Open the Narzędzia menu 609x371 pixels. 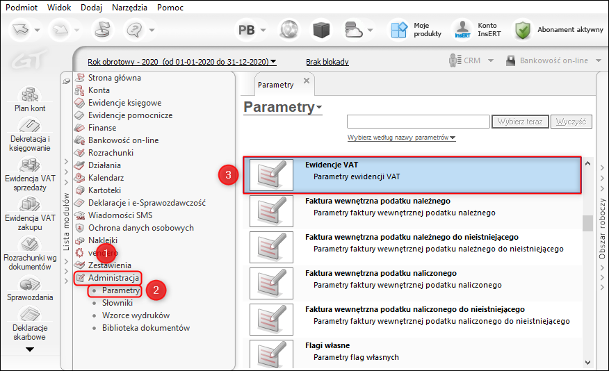(129, 8)
